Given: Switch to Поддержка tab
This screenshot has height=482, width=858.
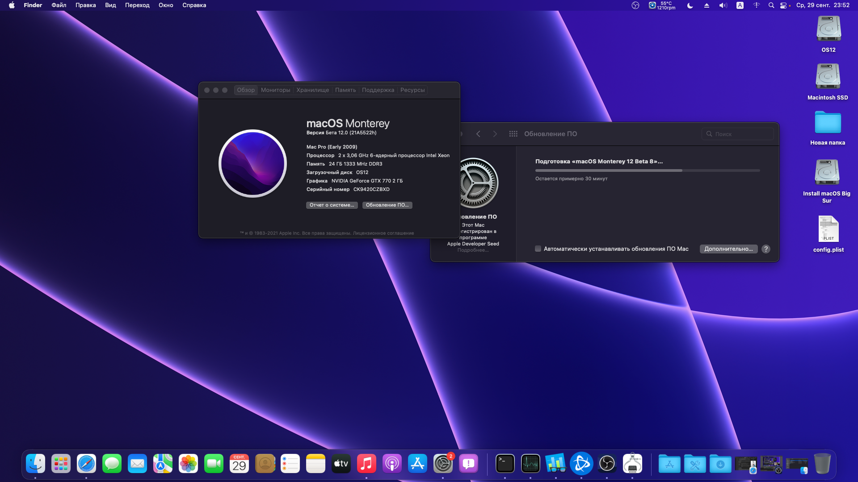Looking at the screenshot, I should click(x=378, y=90).
